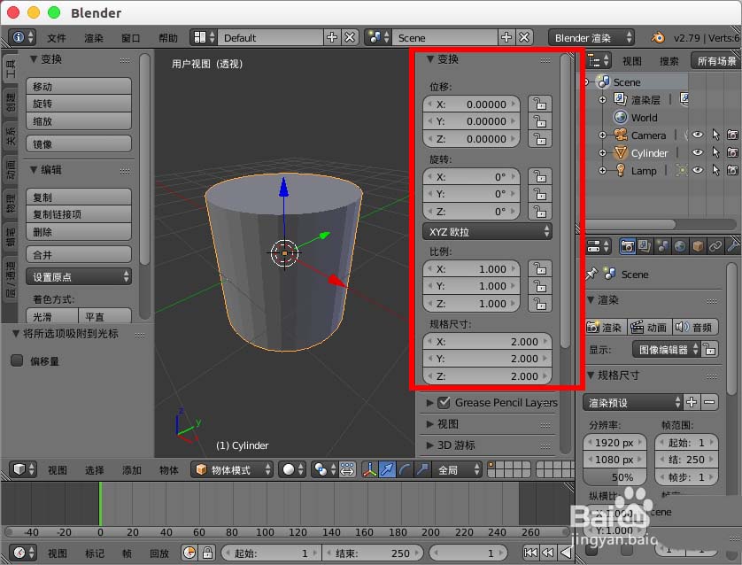Click the 复制链接项 button
Viewport: 742px width, 565px height.
click(79, 214)
